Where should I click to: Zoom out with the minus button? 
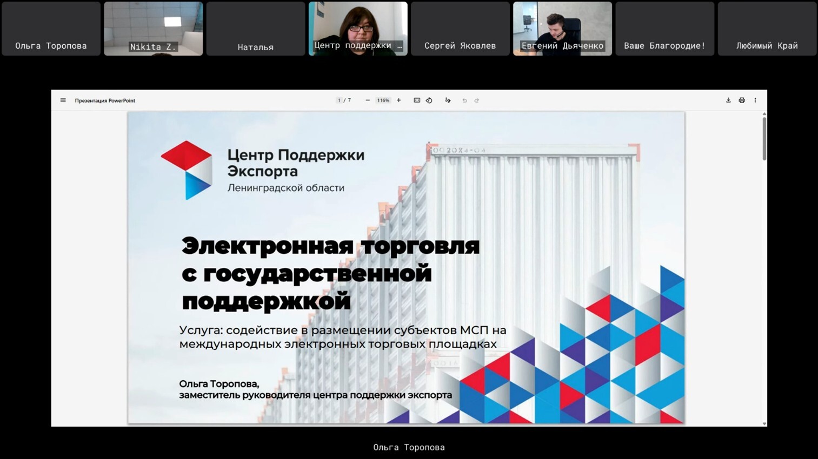tap(368, 100)
